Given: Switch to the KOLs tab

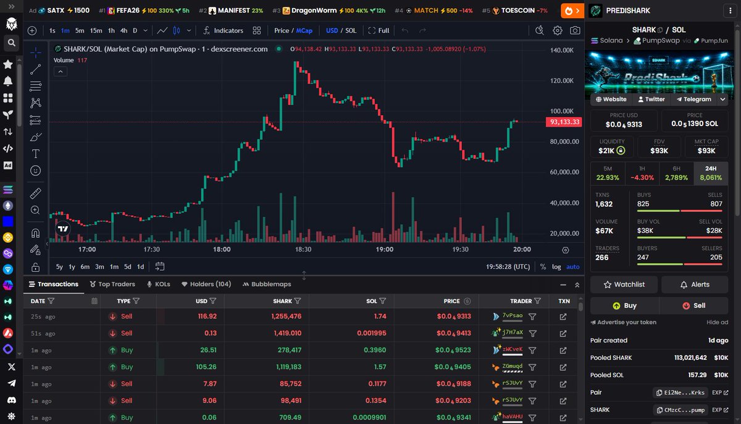Looking at the screenshot, I should [159, 284].
